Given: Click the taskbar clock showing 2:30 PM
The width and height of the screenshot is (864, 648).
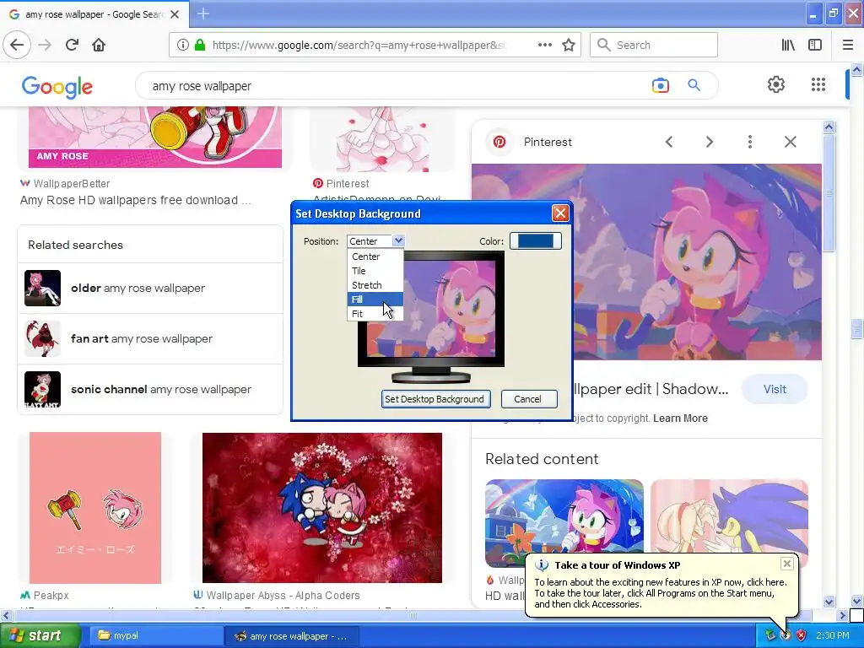Looking at the screenshot, I should tap(832, 635).
